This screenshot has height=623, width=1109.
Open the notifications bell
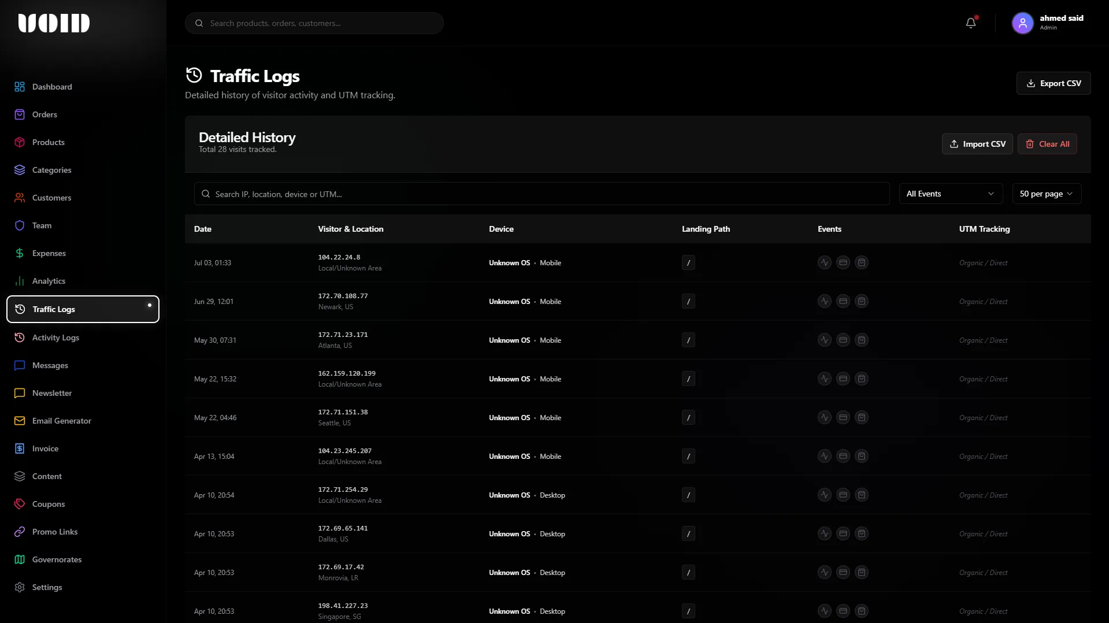[971, 23]
